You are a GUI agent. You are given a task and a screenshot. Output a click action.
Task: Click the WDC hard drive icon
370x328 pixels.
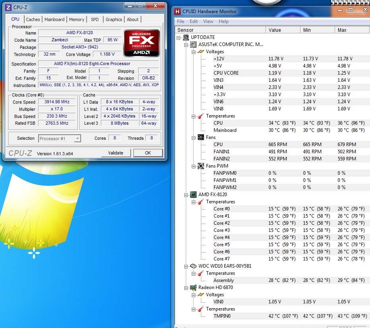point(193,266)
